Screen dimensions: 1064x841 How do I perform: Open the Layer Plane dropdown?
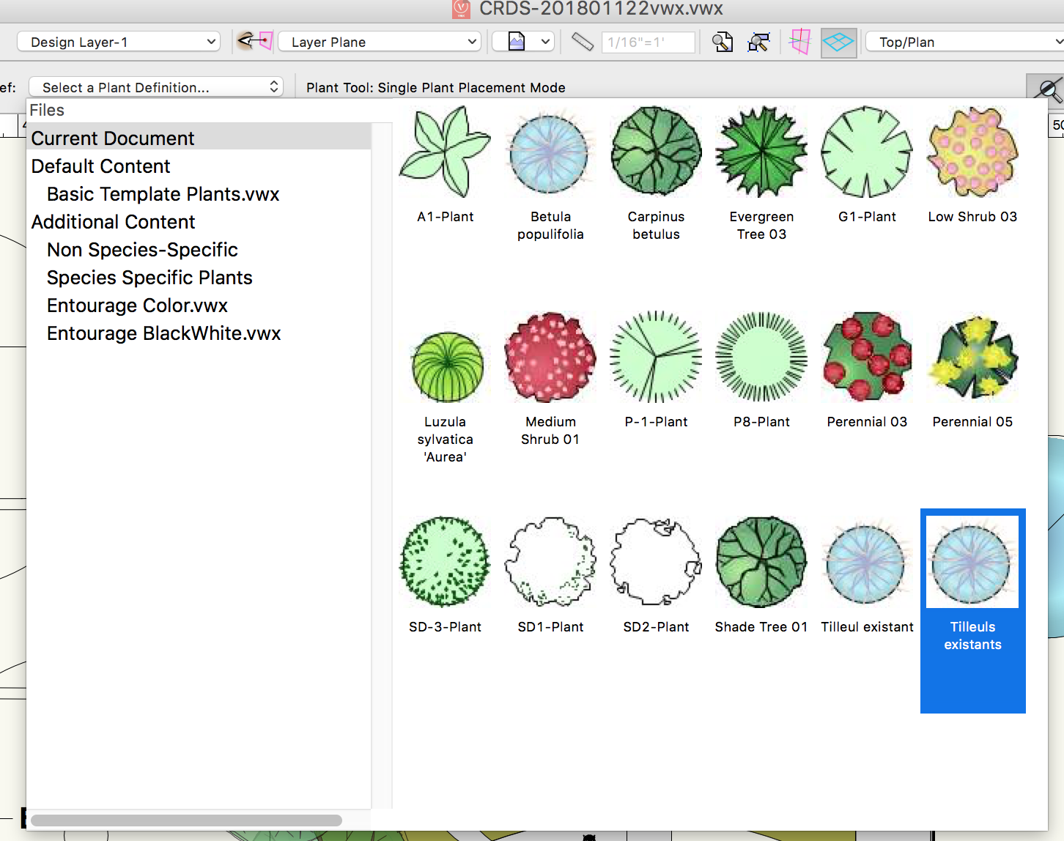click(x=379, y=42)
